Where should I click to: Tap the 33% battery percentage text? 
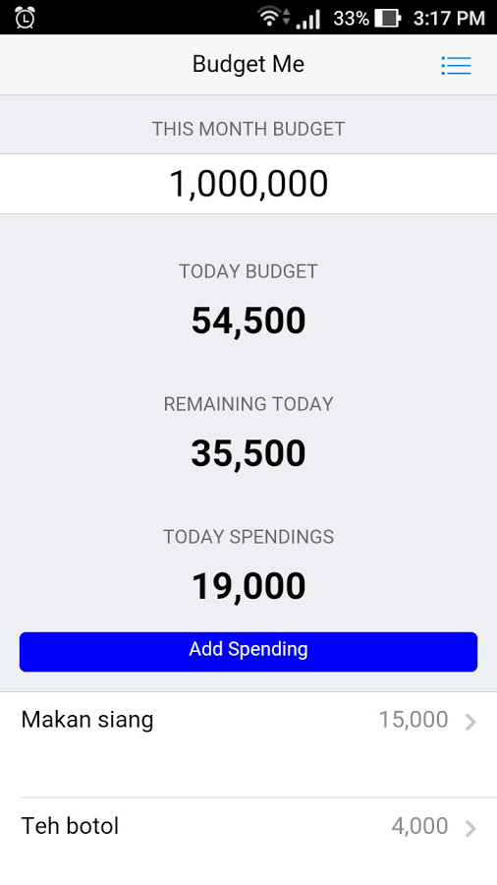(x=351, y=18)
